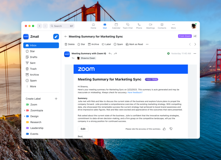Open the Have feedback? link
Viewport: 221px width, 160px height.
135,92
